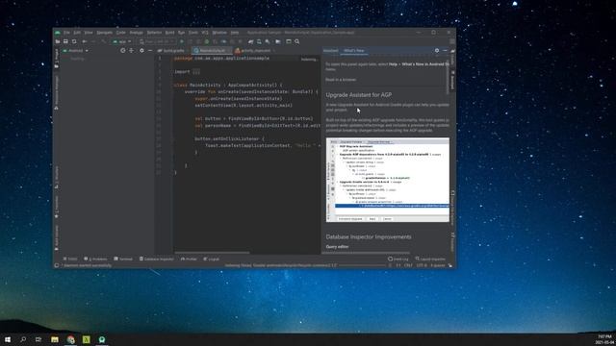This screenshot has height=346, width=616.
Task: Click the Debug app bug icon
Action: (x=207, y=41)
